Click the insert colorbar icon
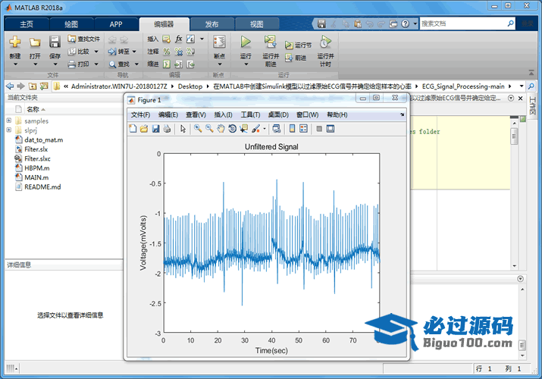 [293, 129]
